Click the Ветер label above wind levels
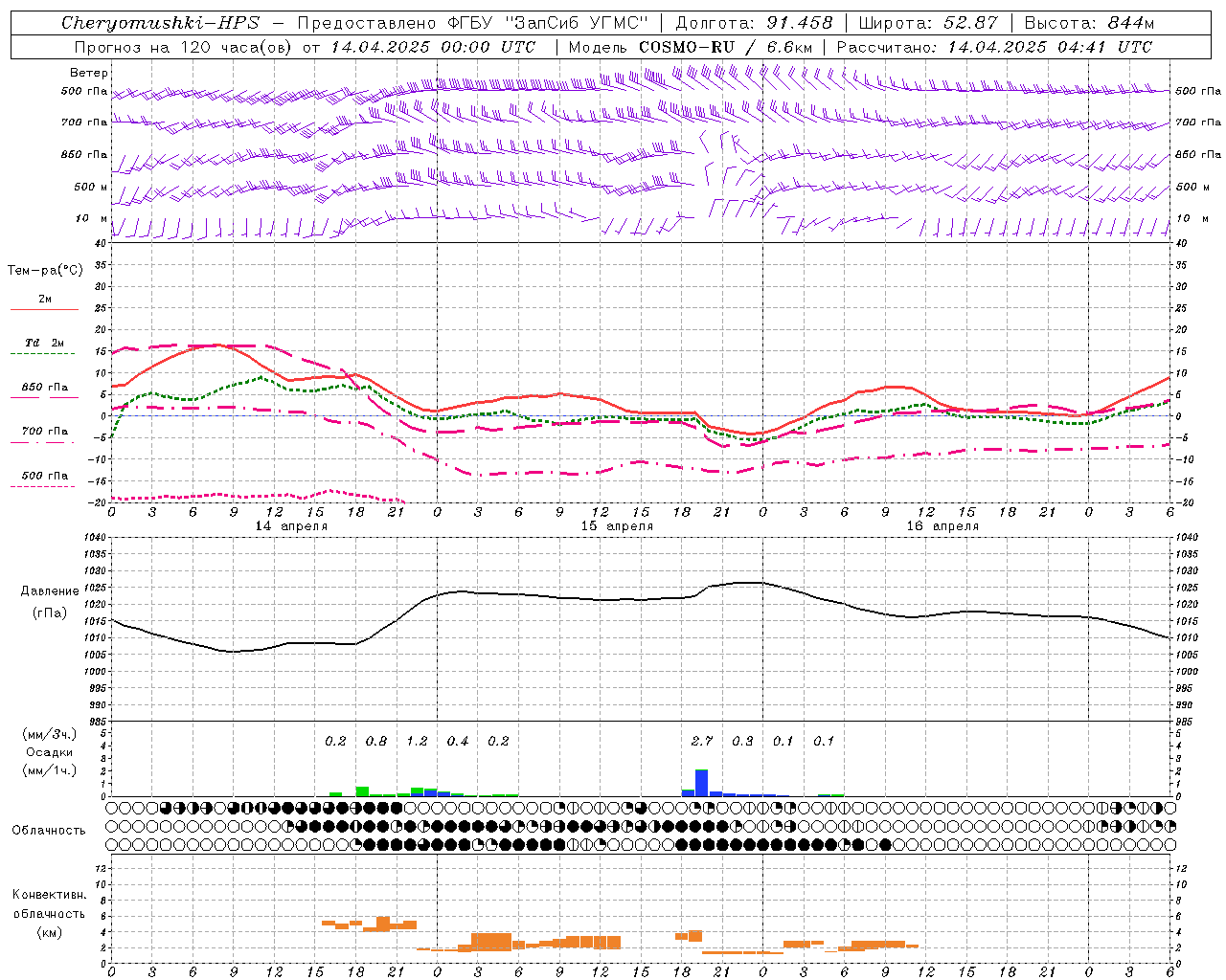The height and width of the screenshot is (980, 1226). 89,73
